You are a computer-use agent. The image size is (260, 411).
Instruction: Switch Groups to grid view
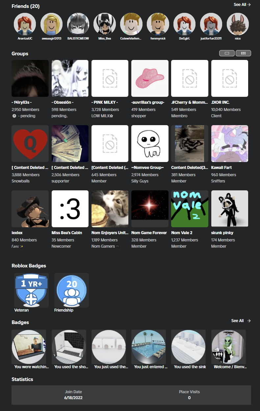(243, 53)
